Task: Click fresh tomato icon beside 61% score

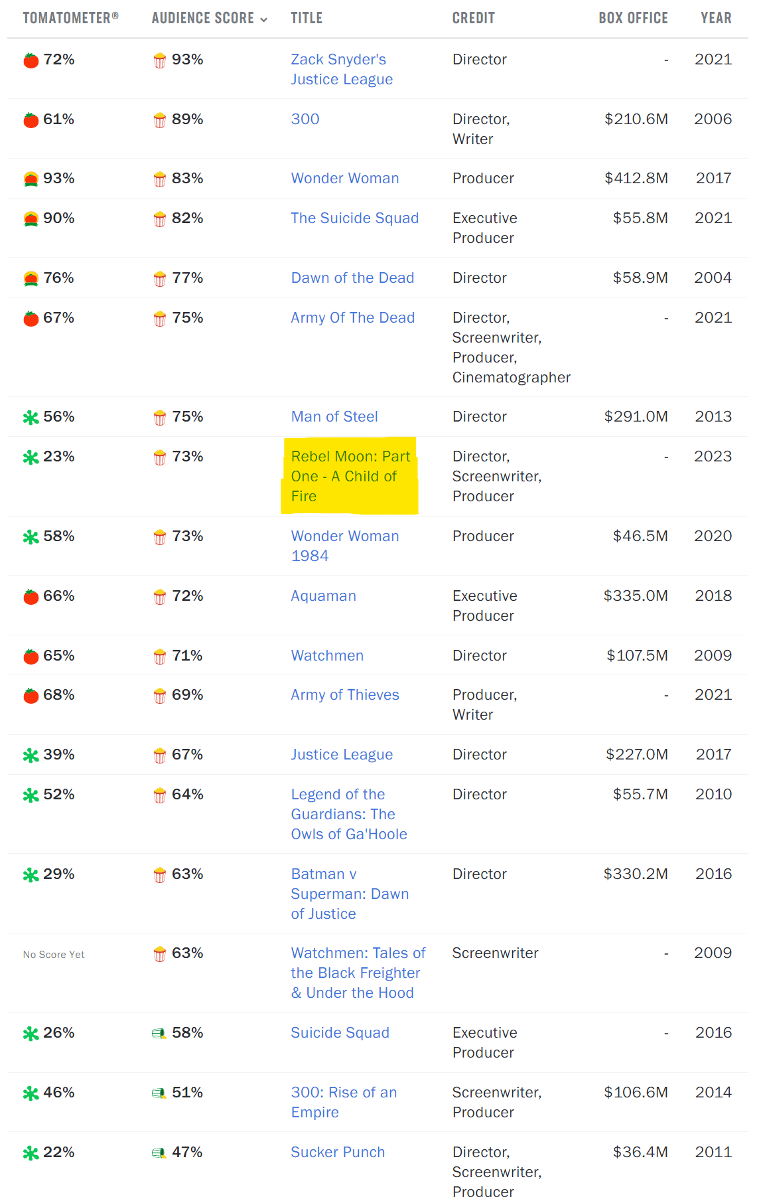Action: point(31,120)
